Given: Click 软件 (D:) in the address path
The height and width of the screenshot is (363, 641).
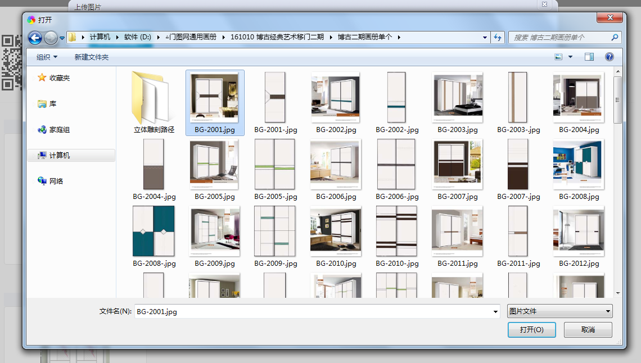Looking at the screenshot, I should [x=138, y=37].
